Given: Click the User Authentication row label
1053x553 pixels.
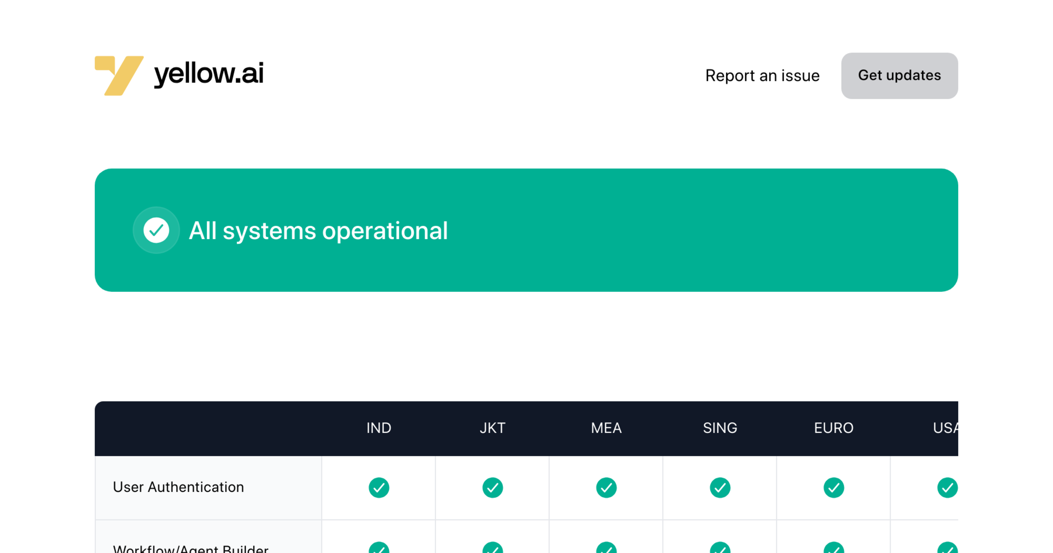Looking at the screenshot, I should (x=178, y=487).
